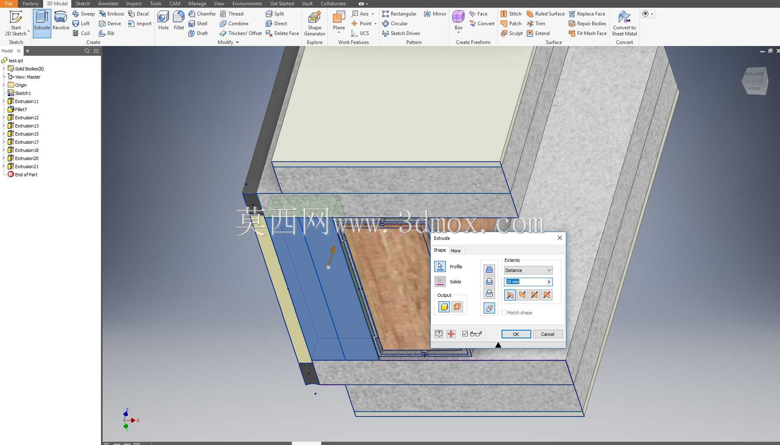Screen dimensions: 780x445
Task: Click Convert to Sheet Metal
Action: point(624,23)
